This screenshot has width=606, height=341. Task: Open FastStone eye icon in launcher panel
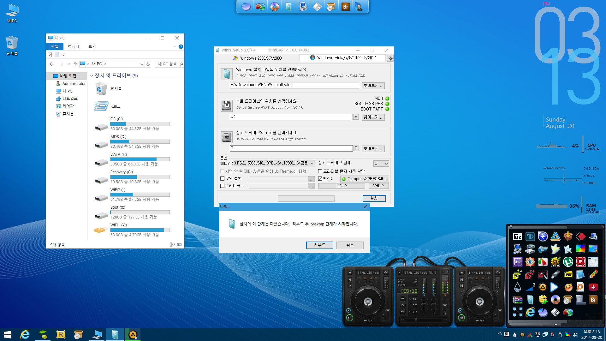pyautogui.click(x=530, y=262)
